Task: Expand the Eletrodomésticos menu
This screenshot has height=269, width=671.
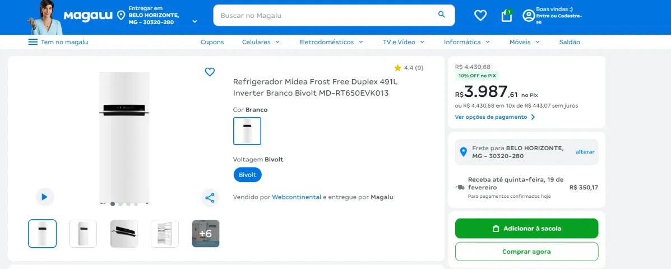Action: point(331,42)
